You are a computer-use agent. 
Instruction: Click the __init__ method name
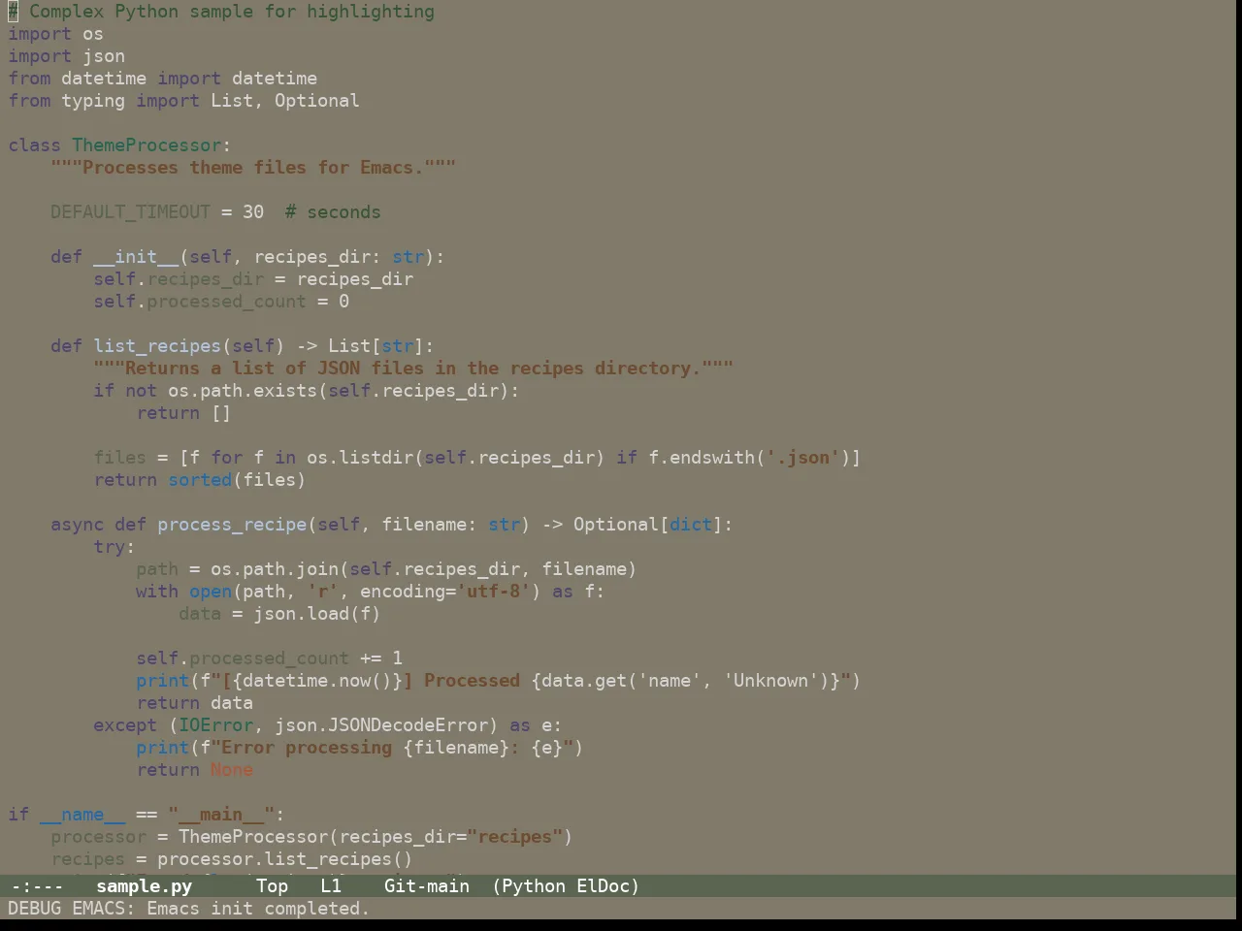136,257
